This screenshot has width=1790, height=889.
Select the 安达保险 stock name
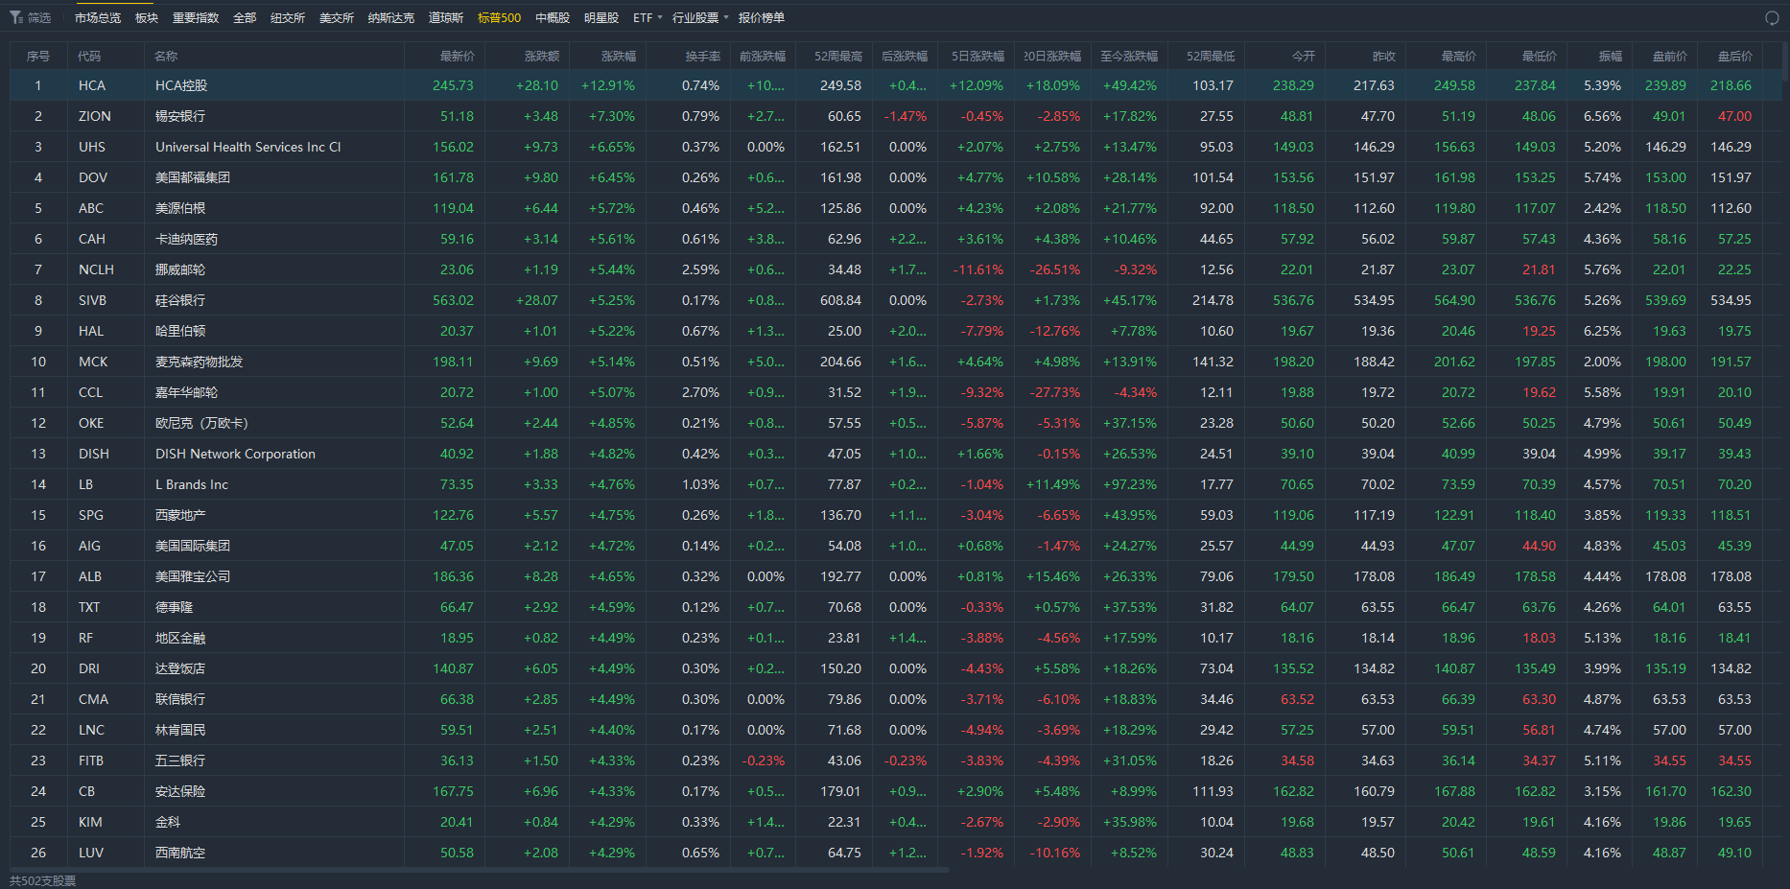click(180, 791)
